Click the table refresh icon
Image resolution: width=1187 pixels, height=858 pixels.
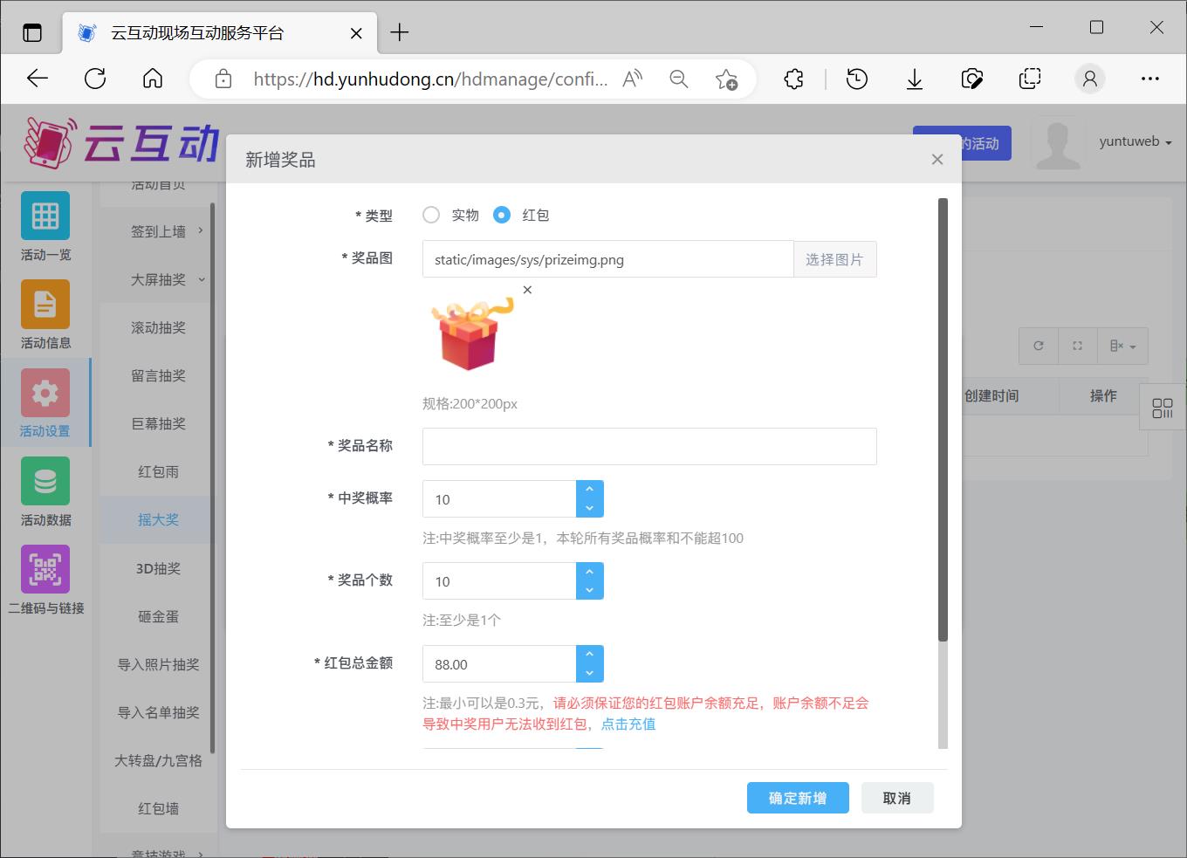coord(1039,346)
